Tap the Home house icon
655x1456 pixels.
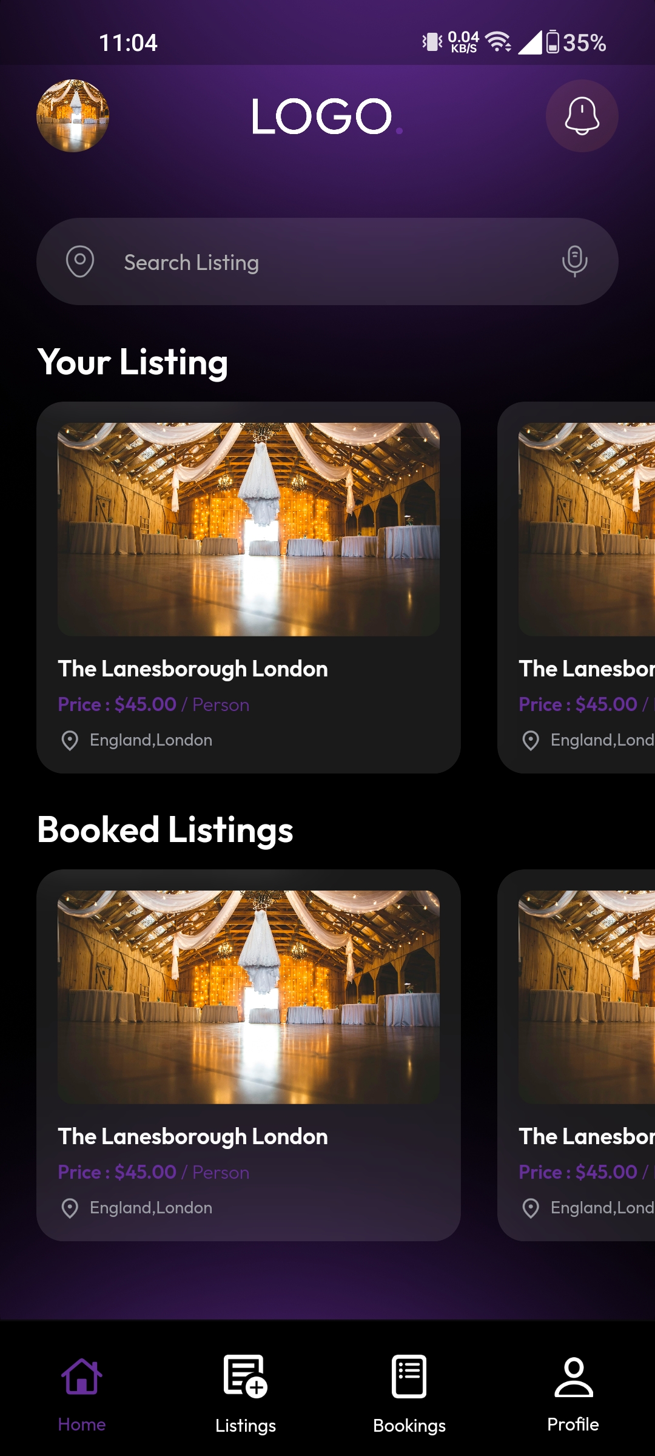(82, 1376)
